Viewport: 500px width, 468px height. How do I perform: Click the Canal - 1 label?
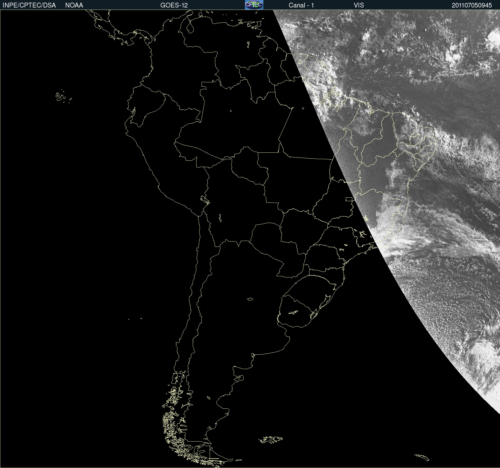point(301,5)
